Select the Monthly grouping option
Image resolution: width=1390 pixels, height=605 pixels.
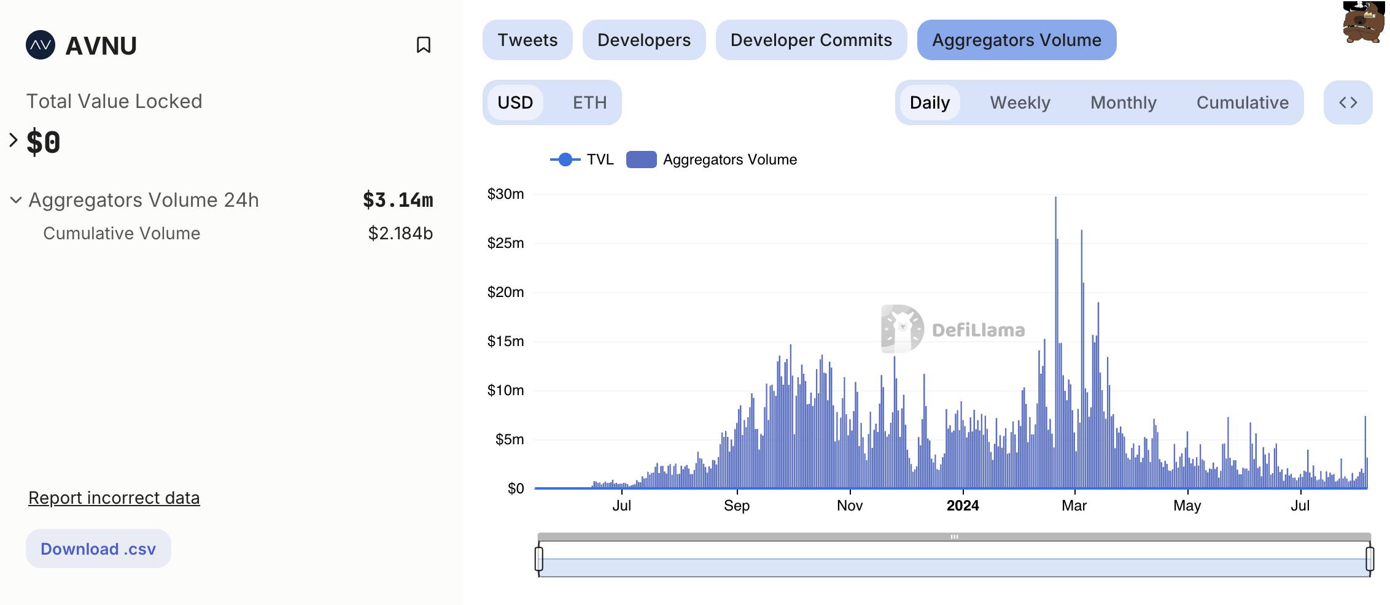point(1123,102)
